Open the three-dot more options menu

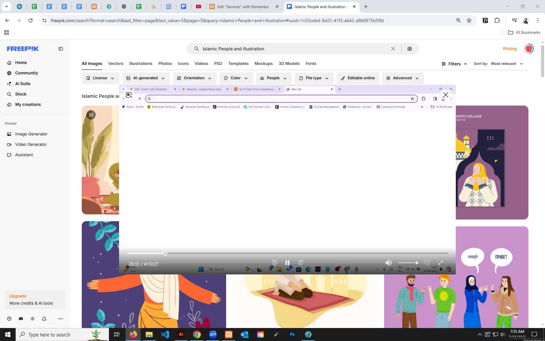(61, 319)
